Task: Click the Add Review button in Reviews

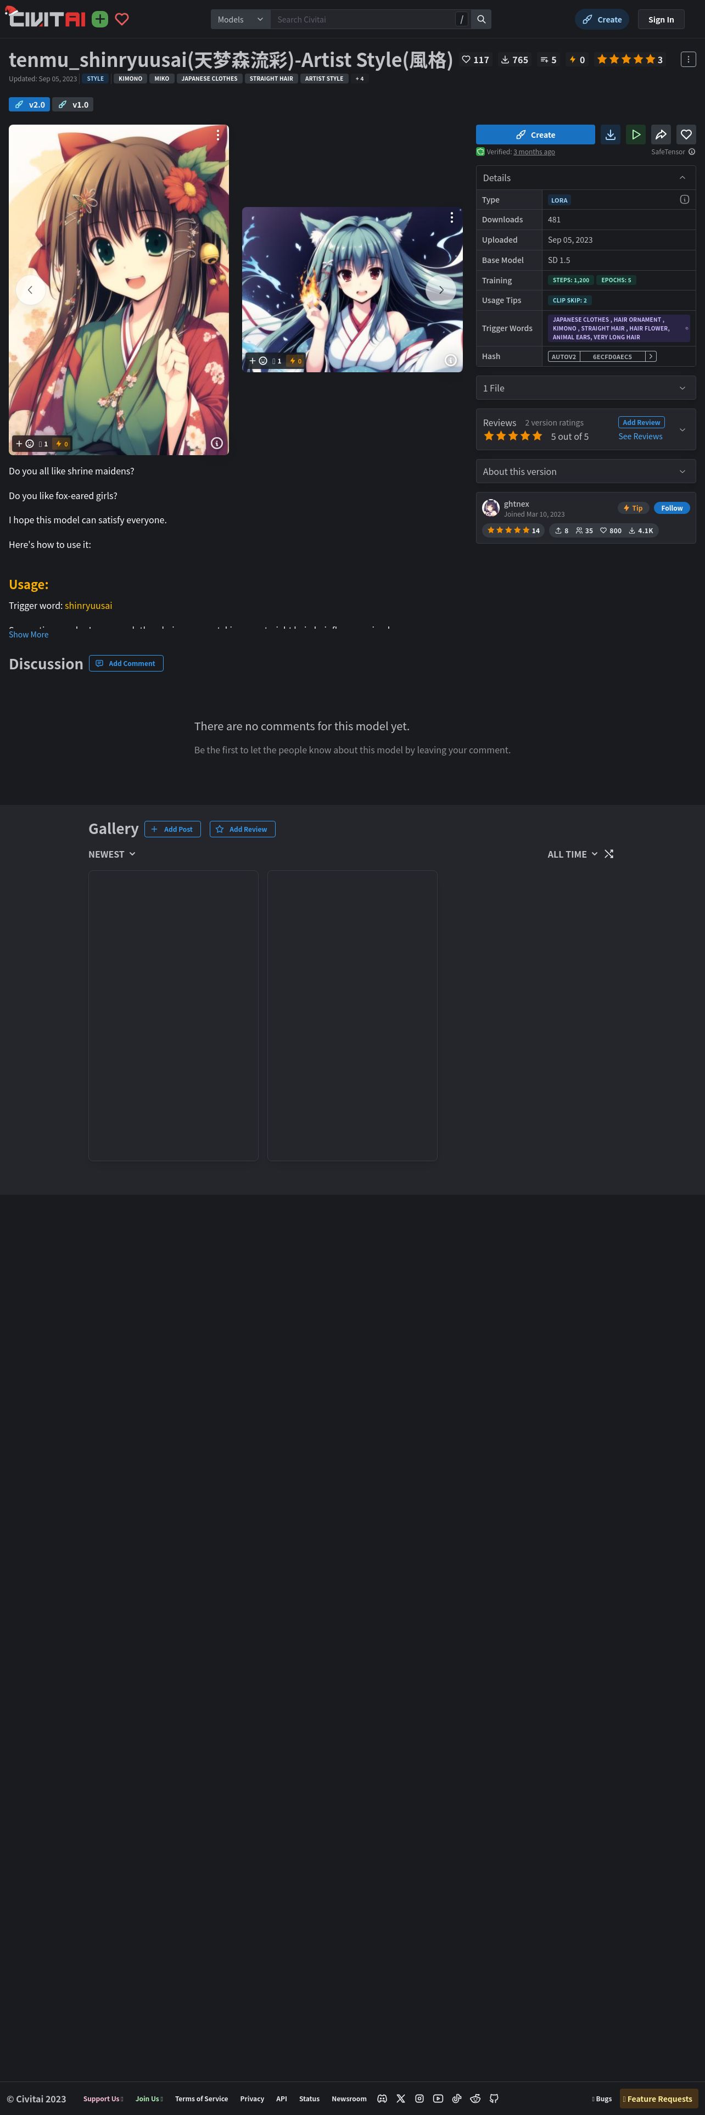Action: [x=641, y=422]
